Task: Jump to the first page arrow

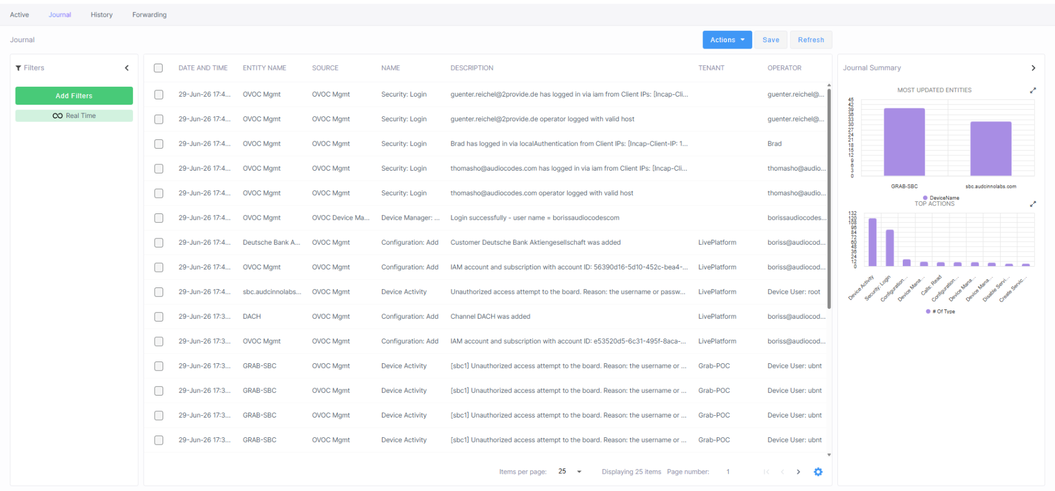Action: pos(766,472)
